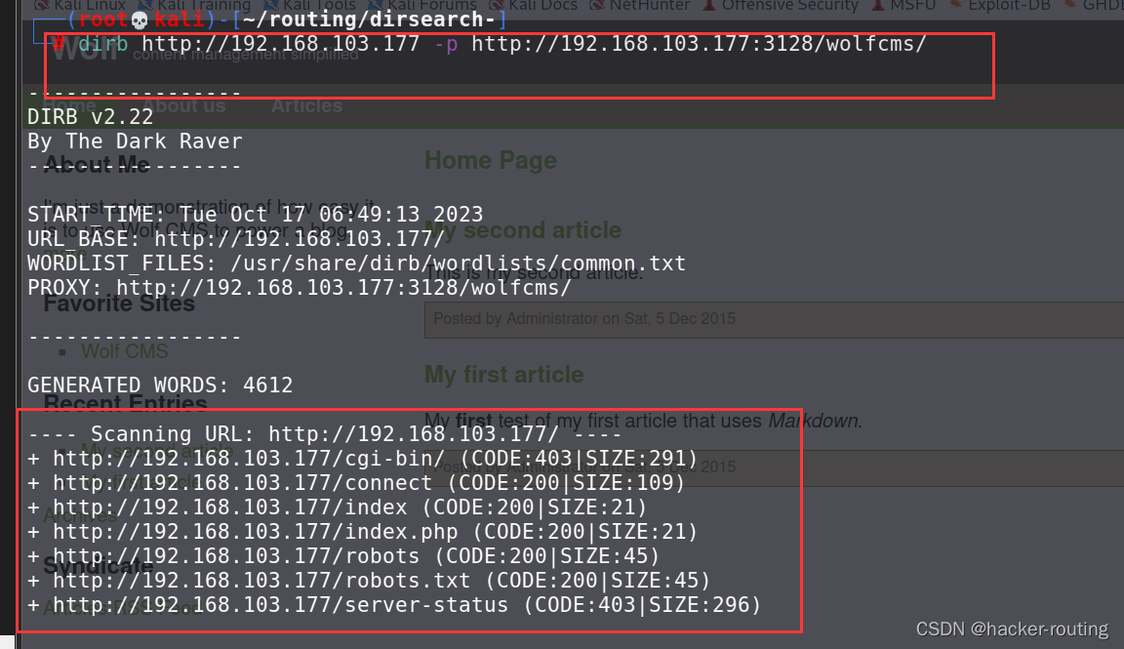Viewport: 1124px width, 649px height.
Task: Open the My second article heading
Action: pos(524,230)
